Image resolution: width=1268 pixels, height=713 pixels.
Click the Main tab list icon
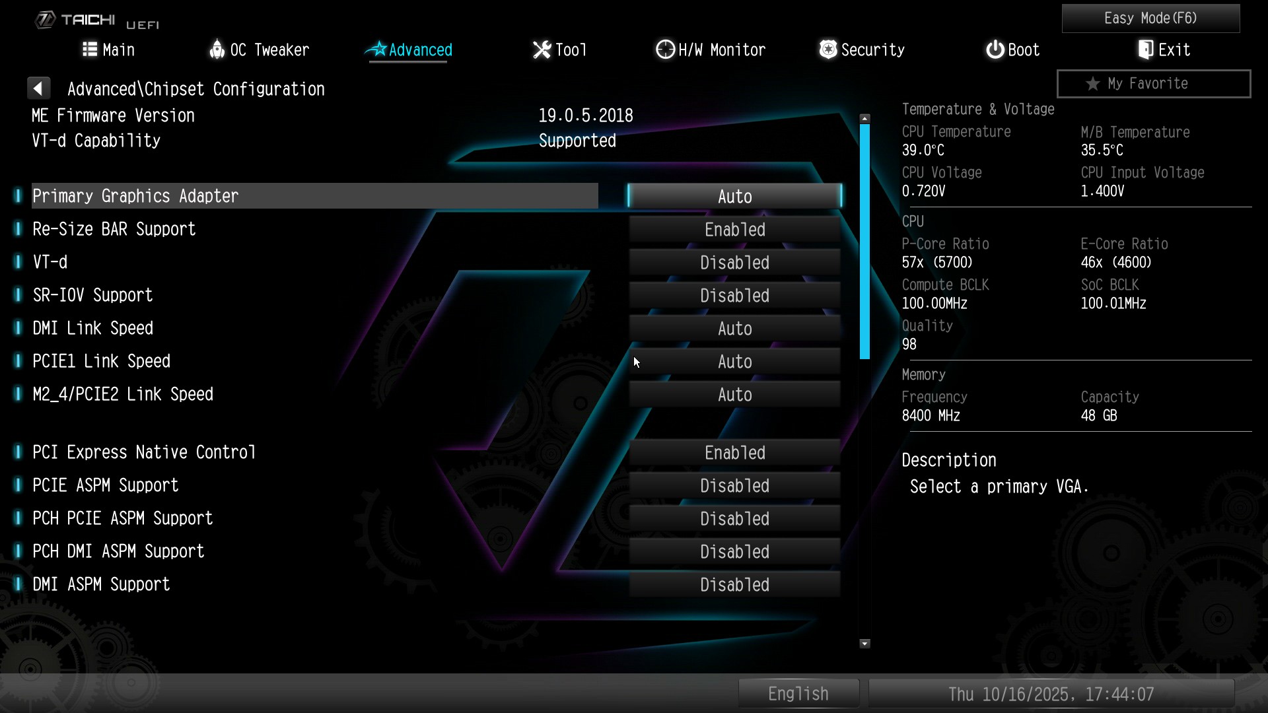coord(89,50)
